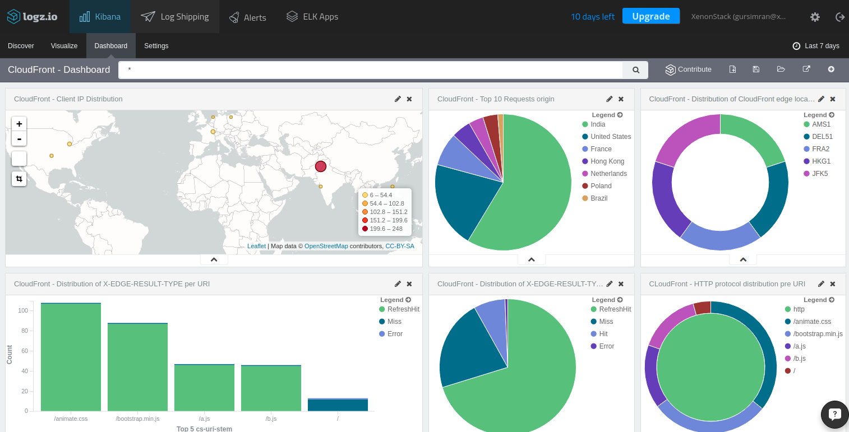Click the Save Dashboard icon
This screenshot has height=432, width=849.
tap(756, 69)
